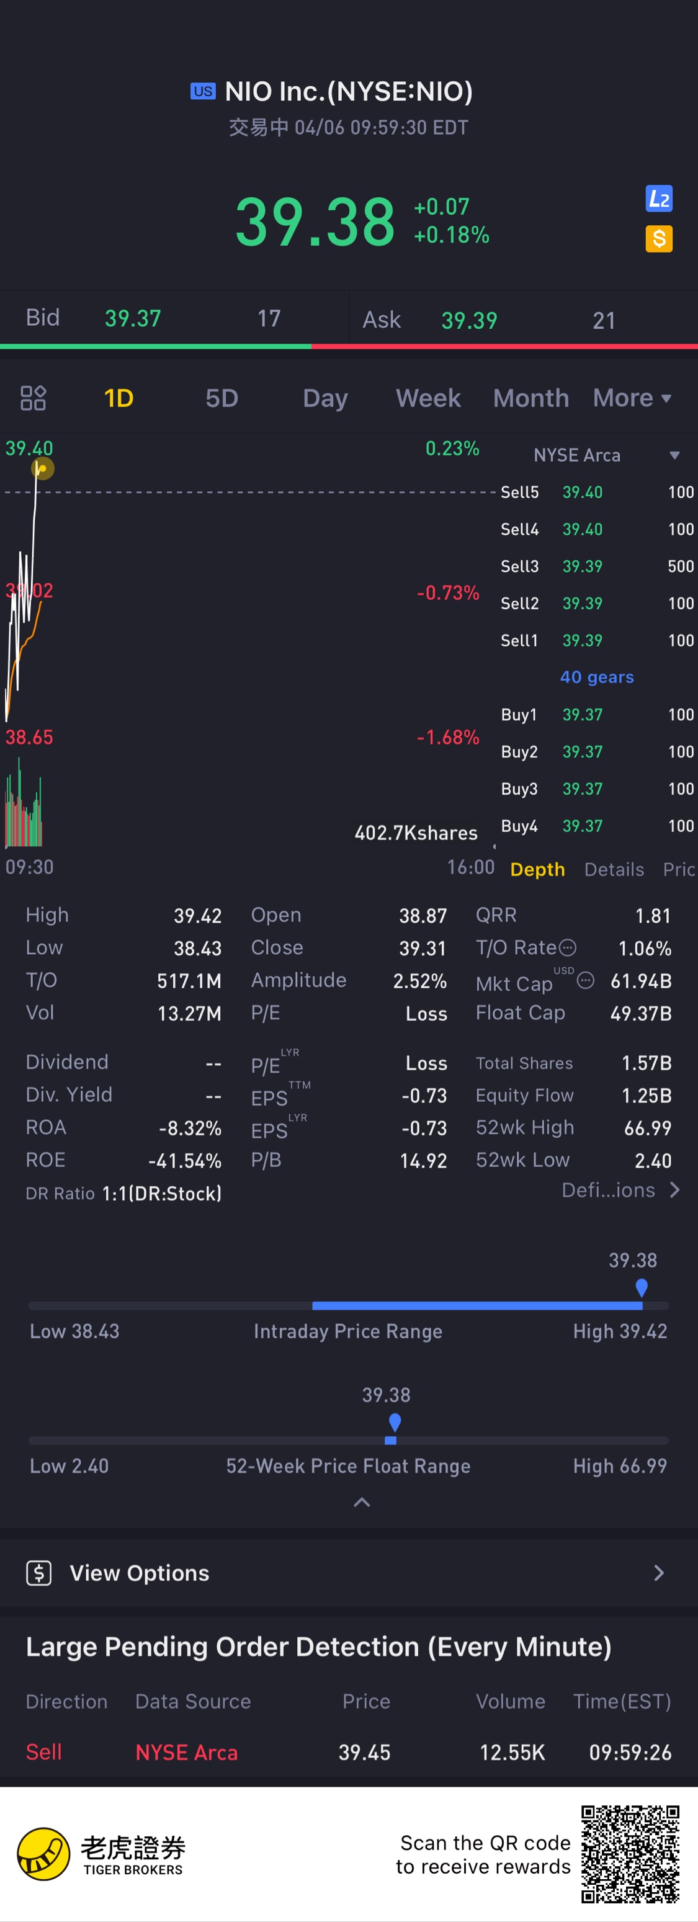Select the Buy2 39.37 order row
This screenshot has height=1922, width=698.
pos(597,751)
